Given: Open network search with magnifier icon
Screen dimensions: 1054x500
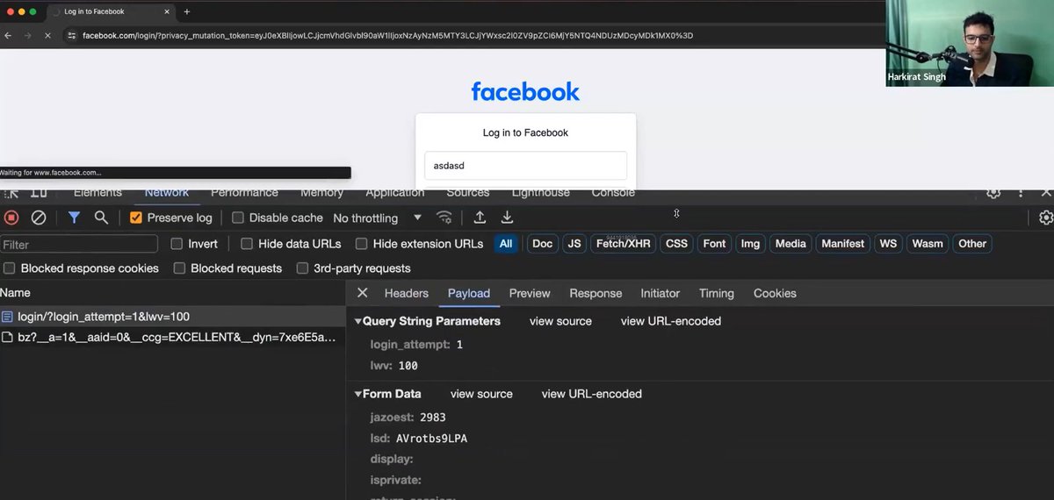Looking at the screenshot, I should (x=101, y=218).
